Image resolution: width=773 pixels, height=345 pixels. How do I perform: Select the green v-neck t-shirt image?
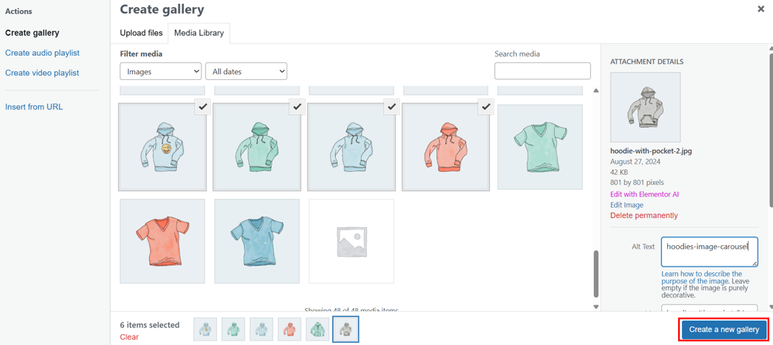[540, 147]
